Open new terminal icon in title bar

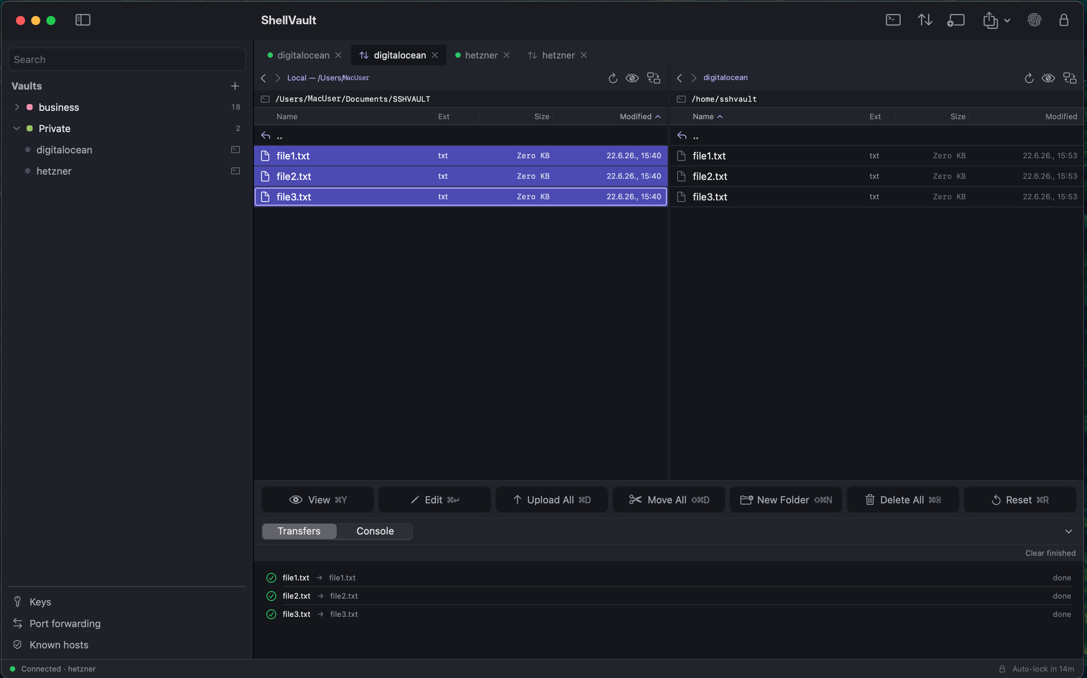[x=893, y=20]
